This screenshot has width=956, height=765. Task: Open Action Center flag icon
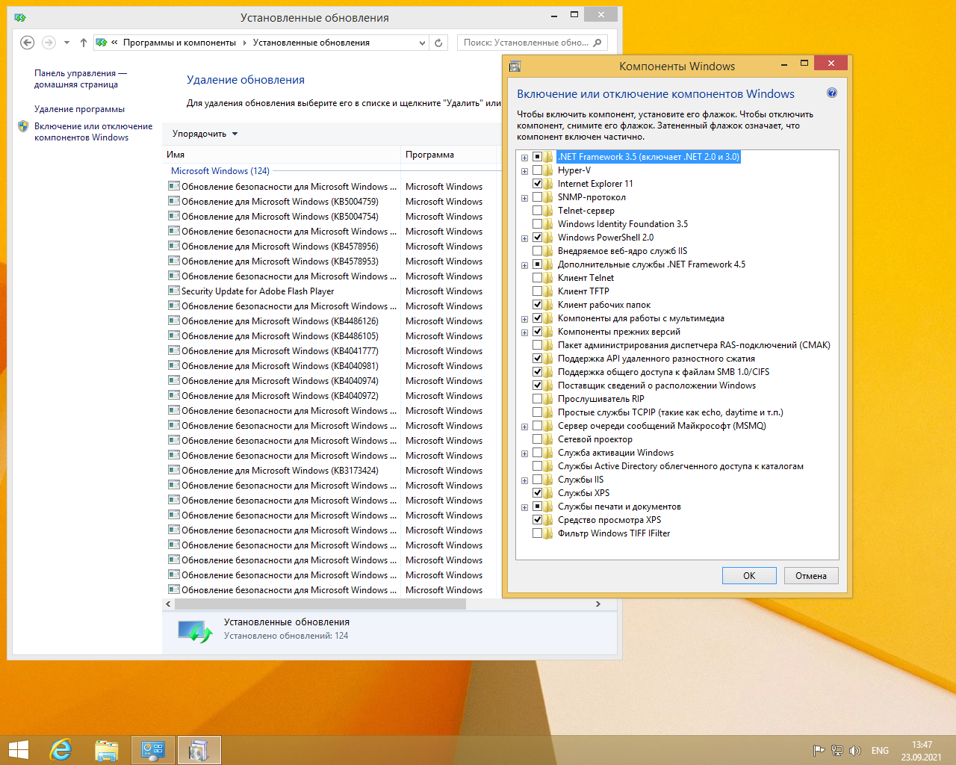click(819, 750)
